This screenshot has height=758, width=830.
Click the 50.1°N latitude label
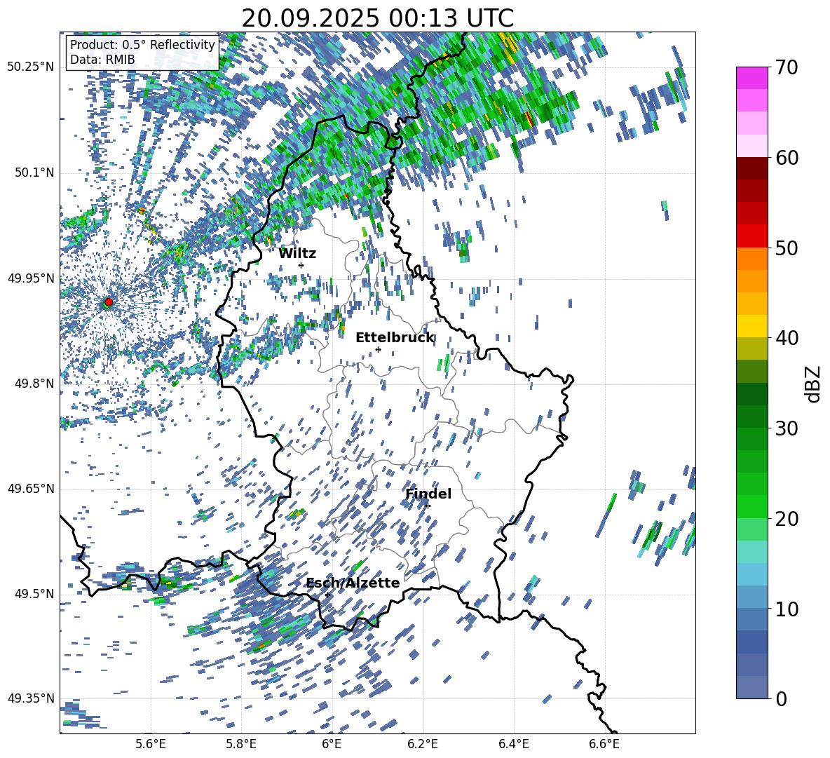point(34,172)
